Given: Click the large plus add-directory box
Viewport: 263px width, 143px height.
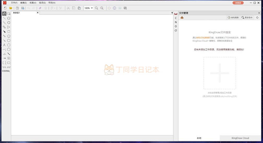Looking at the screenshot, I should click(x=219, y=73).
